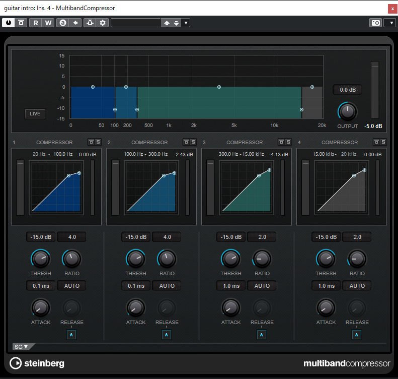Bypass compressor band 2
The height and width of the screenshot is (379, 398).
(x=186, y=142)
